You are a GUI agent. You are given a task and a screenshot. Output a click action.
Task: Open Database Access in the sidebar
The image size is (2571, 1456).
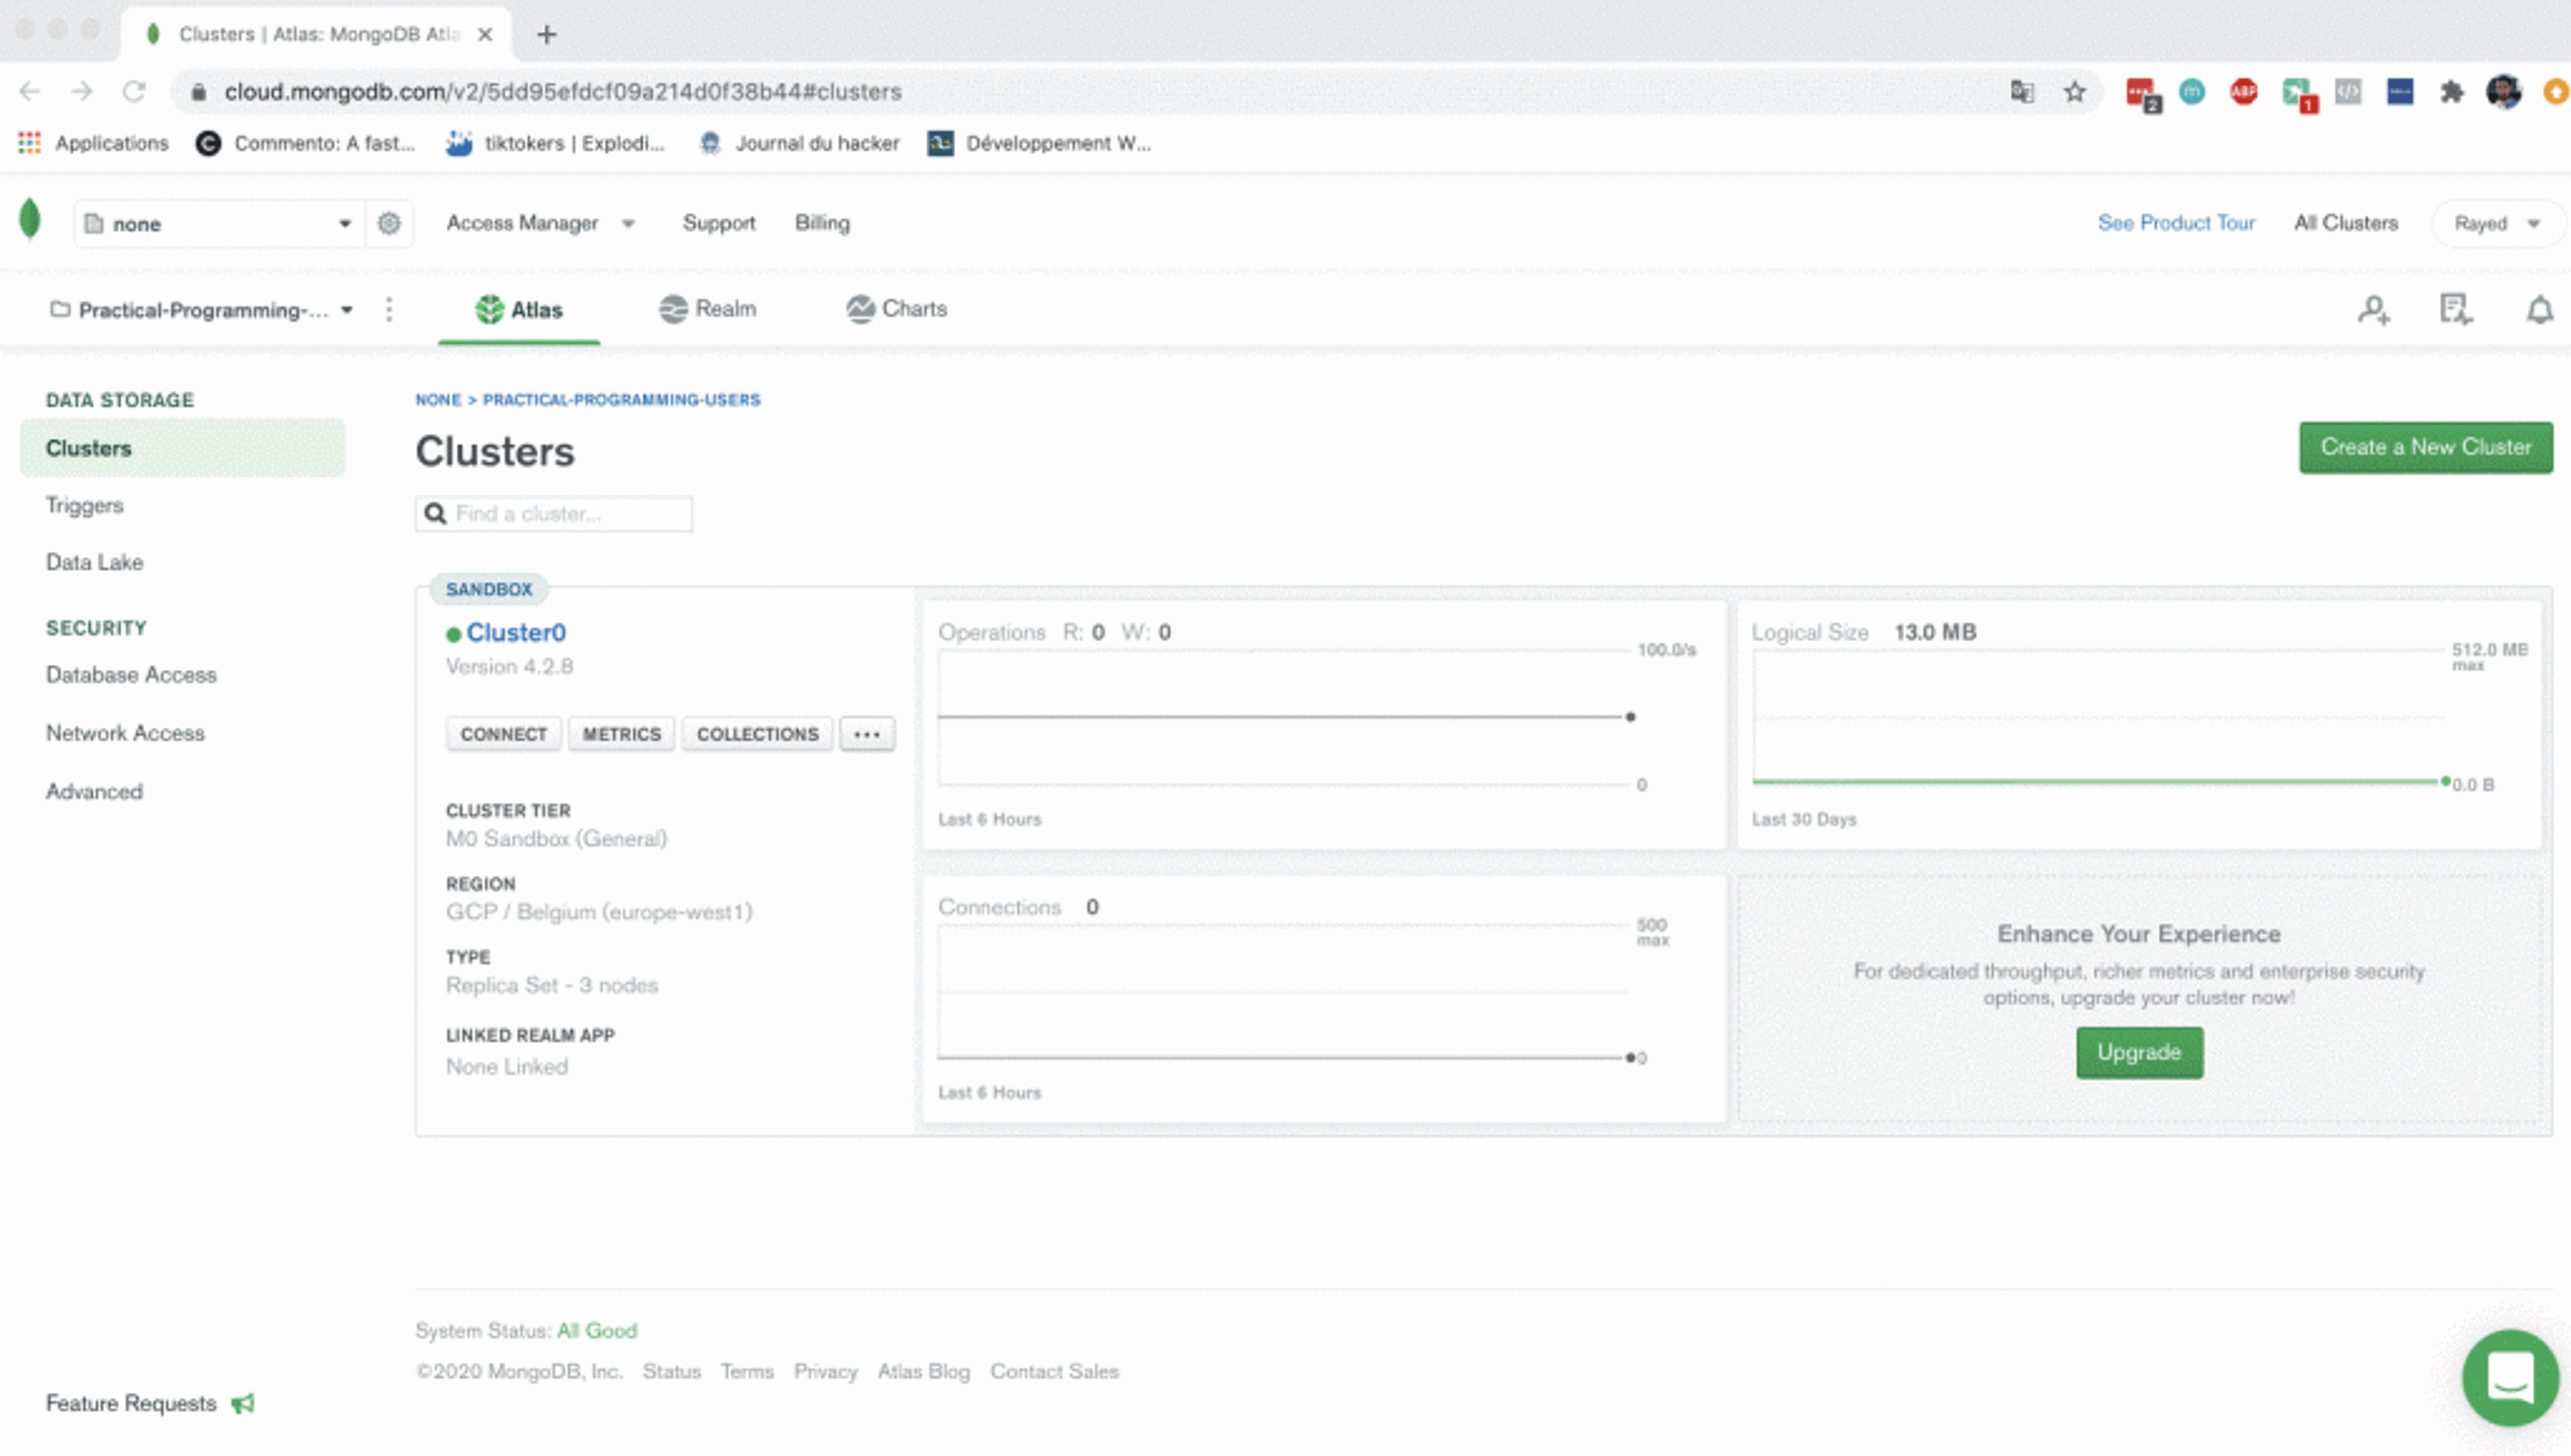click(x=131, y=675)
